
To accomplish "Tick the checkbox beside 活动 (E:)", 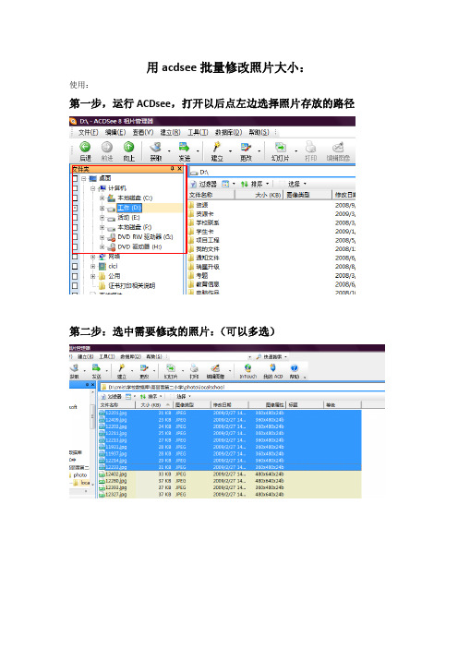I will click(x=75, y=217).
